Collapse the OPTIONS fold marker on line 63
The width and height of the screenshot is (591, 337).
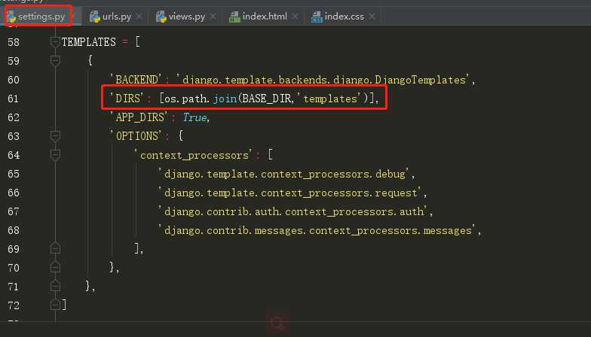click(x=55, y=135)
